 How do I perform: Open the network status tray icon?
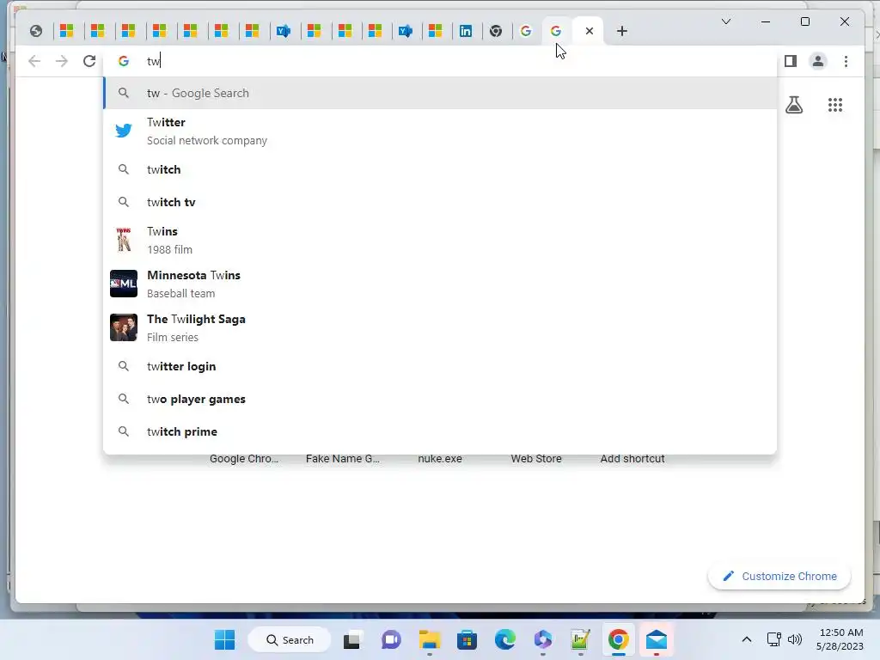774,639
